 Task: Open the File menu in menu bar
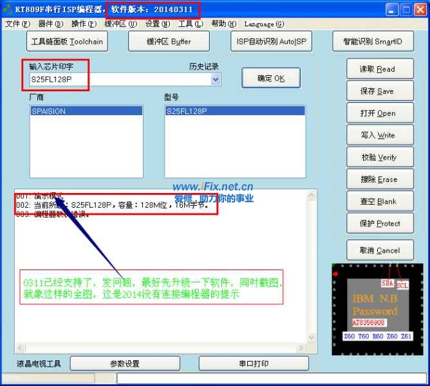pyautogui.click(x=17, y=24)
